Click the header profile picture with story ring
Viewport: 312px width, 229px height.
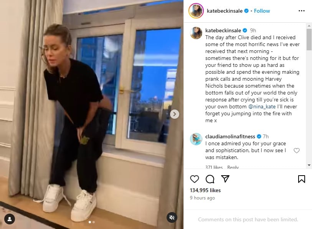(x=196, y=10)
